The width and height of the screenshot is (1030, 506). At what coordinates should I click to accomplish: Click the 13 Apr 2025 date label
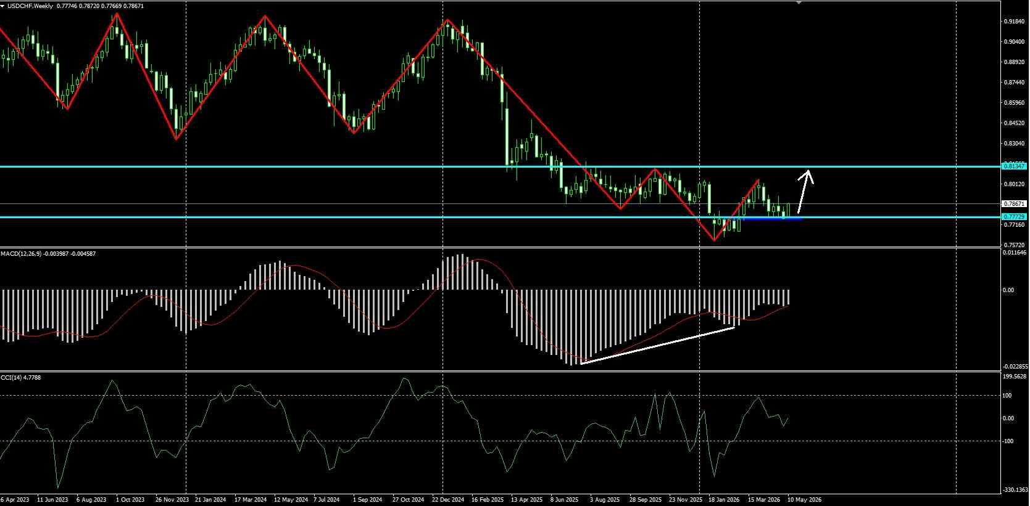click(527, 500)
